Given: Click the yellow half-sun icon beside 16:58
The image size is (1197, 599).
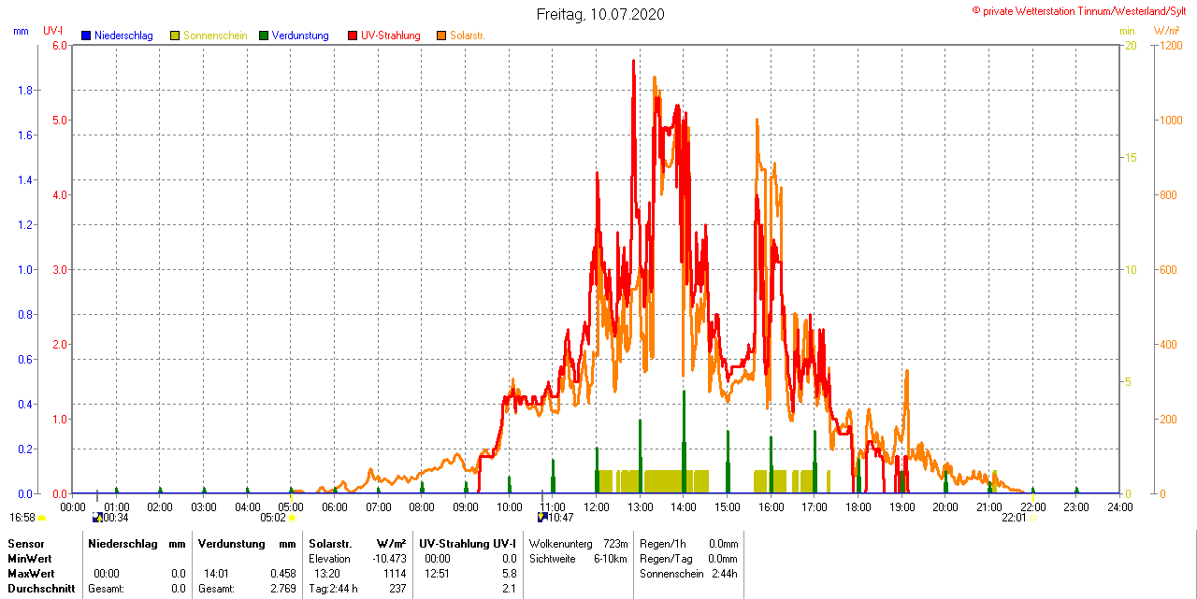Looking at the screenshot, I should point(41,517).
